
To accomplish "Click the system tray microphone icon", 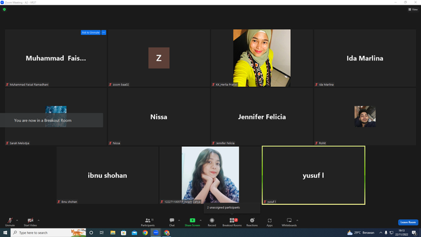I will [386, 232].
